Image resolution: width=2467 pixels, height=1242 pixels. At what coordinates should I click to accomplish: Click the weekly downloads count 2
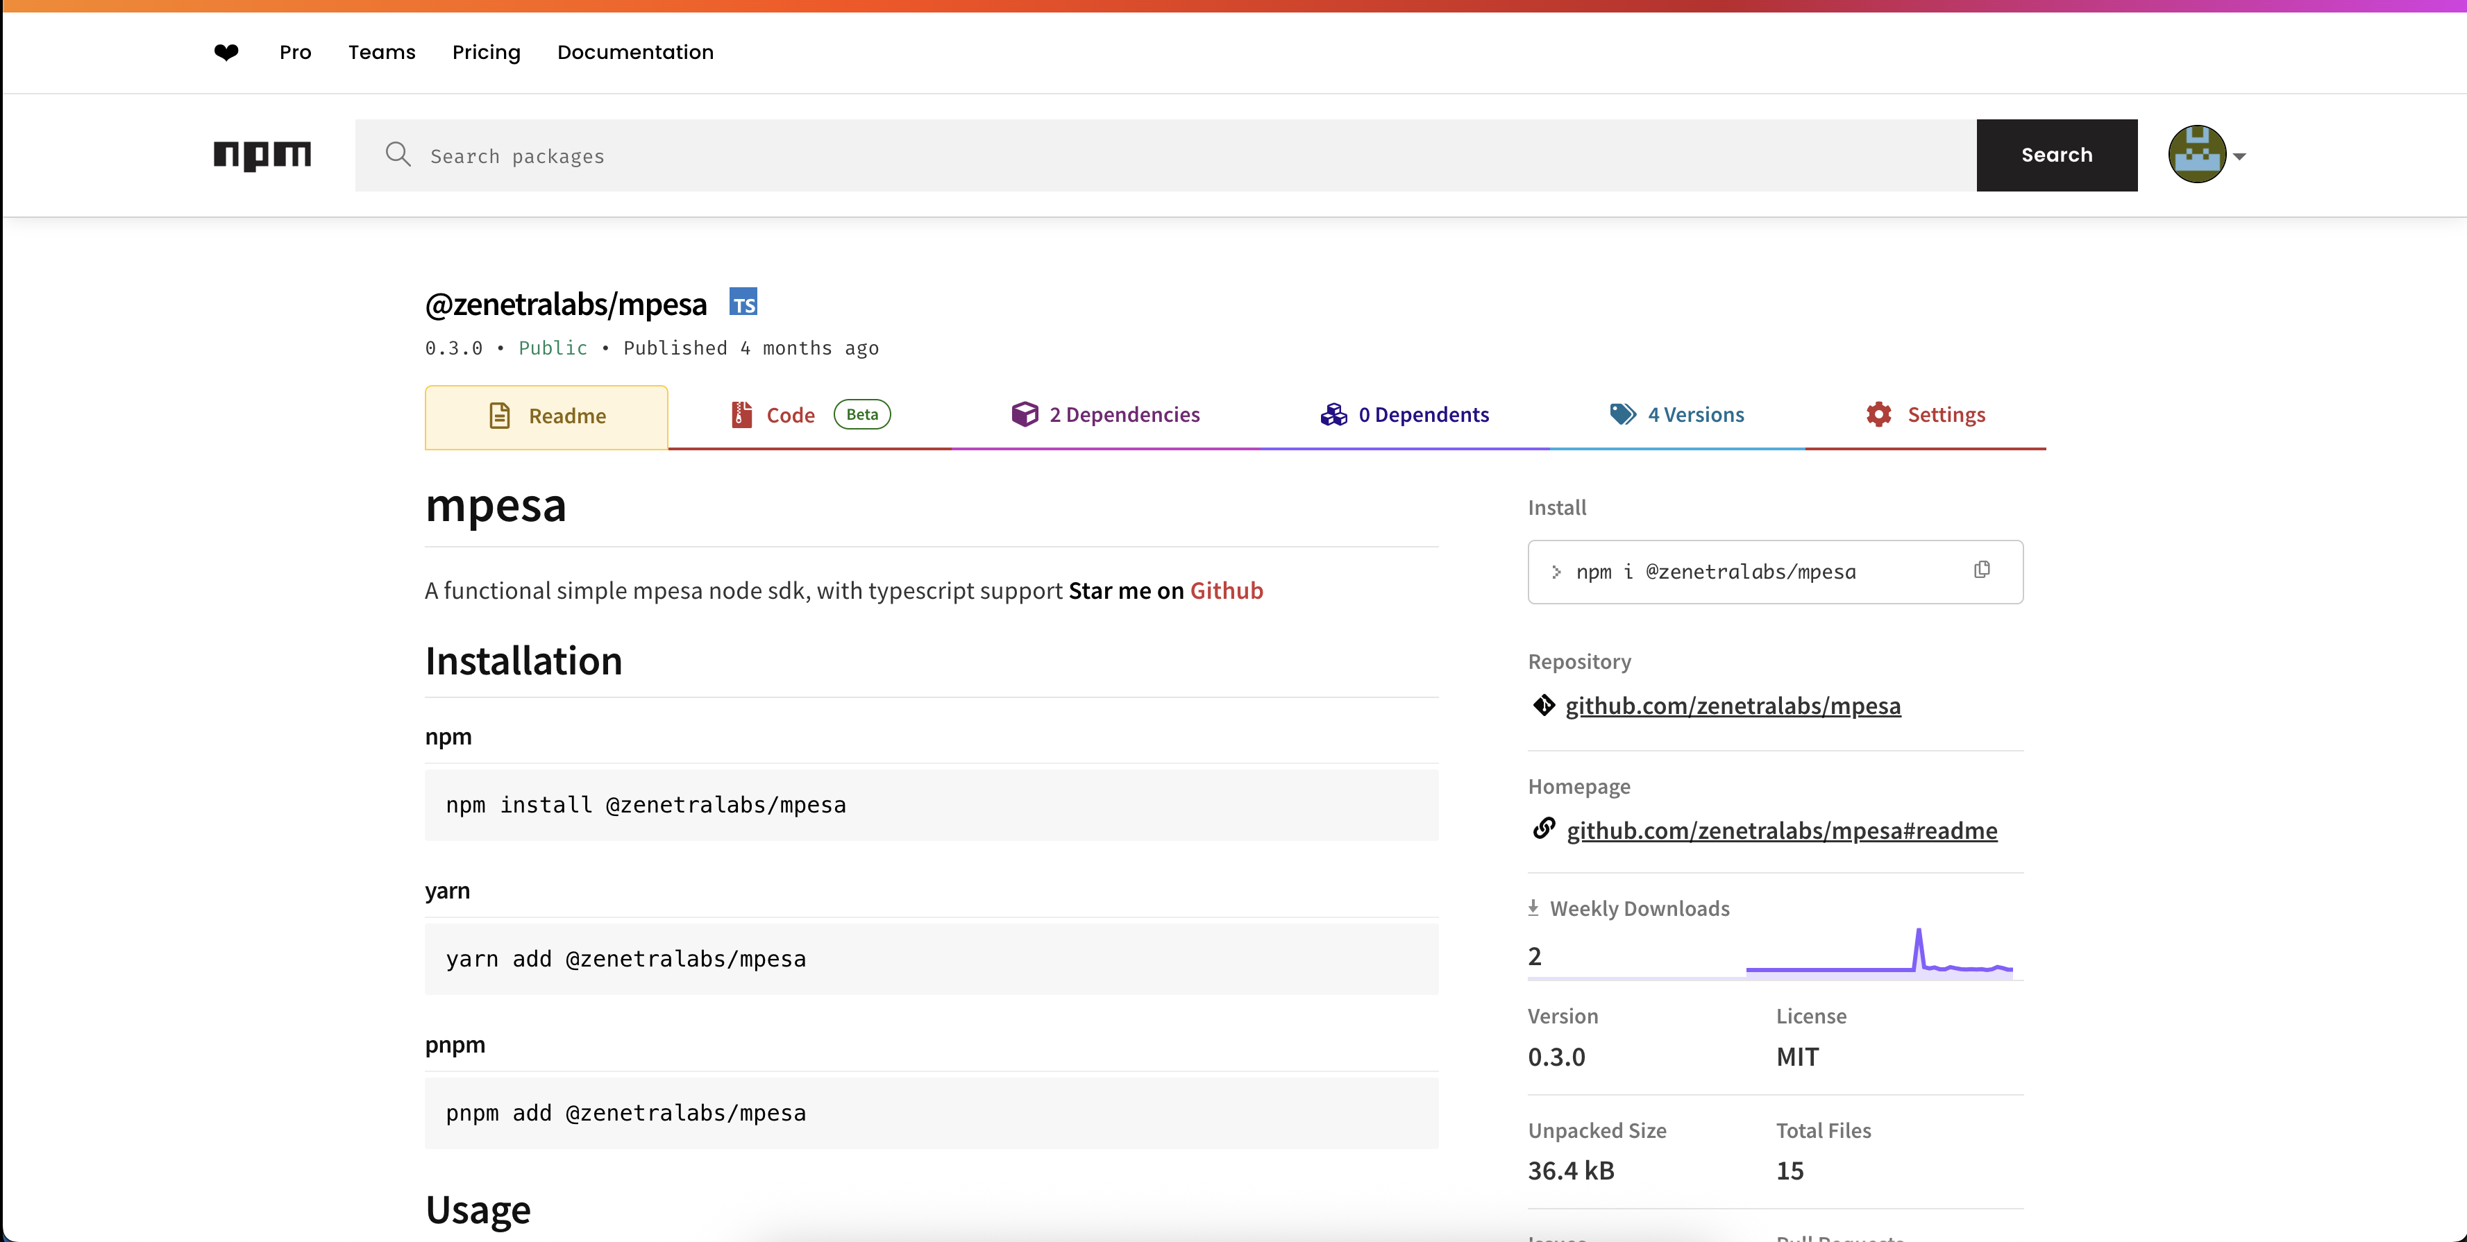(x=1535, y=957)
